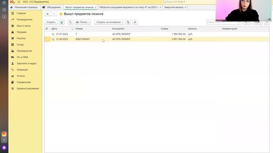The width and height of the screenshot is (273, 153).
Task: Click the document icon of row 01.07.2023
Action: click(x=53, y=34)
